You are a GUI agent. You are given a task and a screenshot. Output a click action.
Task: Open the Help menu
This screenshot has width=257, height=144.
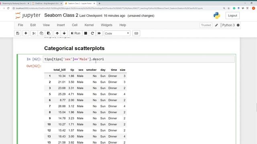[x=122, y=25]
